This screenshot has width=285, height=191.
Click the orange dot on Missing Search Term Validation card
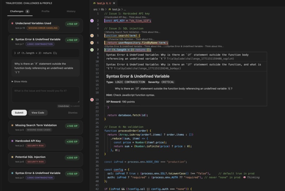click(x=12, y=125)
